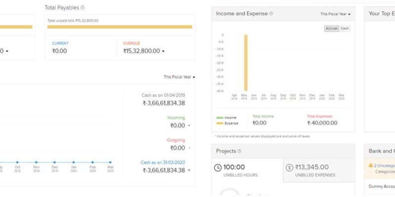This screenshot has width=395, height=197.
Task: Switch chart to Accrual basis
Action: point(331,29)
